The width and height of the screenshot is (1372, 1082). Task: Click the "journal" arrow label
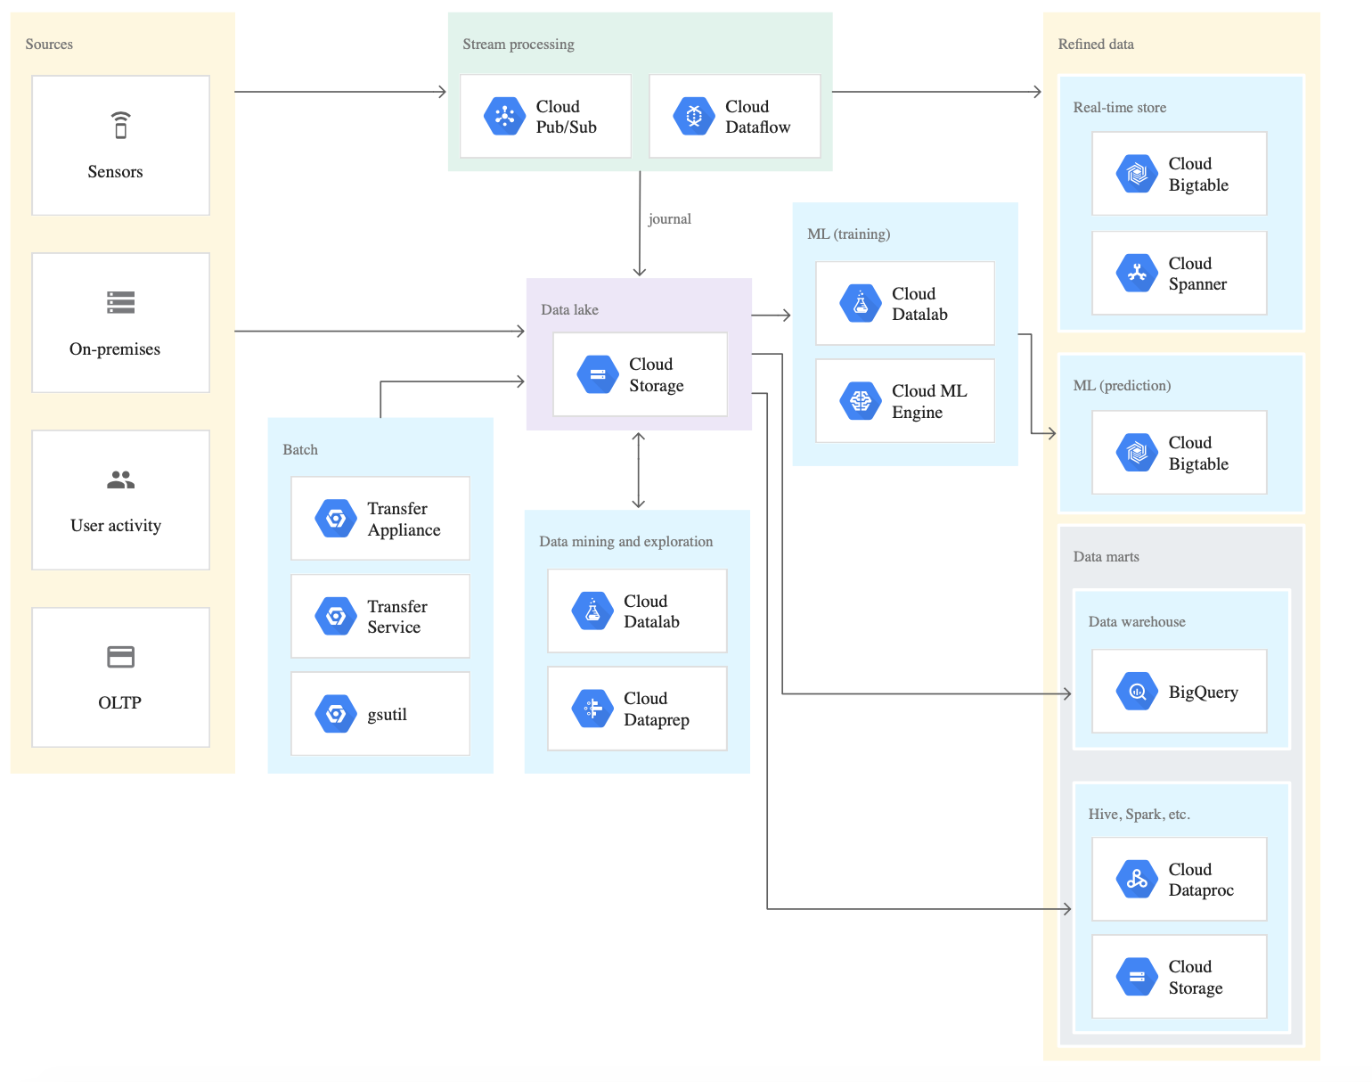(670, 219)
